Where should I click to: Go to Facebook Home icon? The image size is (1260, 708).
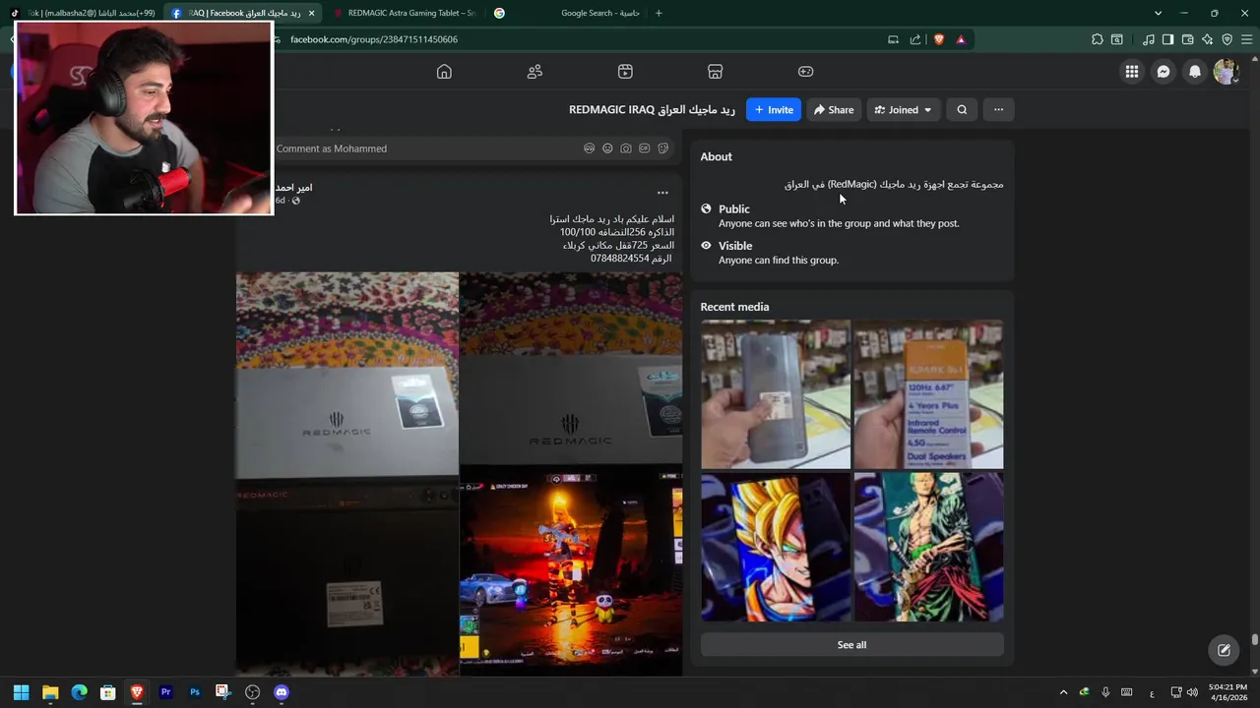444,72
